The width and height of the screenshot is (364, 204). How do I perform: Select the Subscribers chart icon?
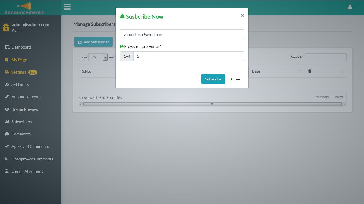tap(6, 122)
